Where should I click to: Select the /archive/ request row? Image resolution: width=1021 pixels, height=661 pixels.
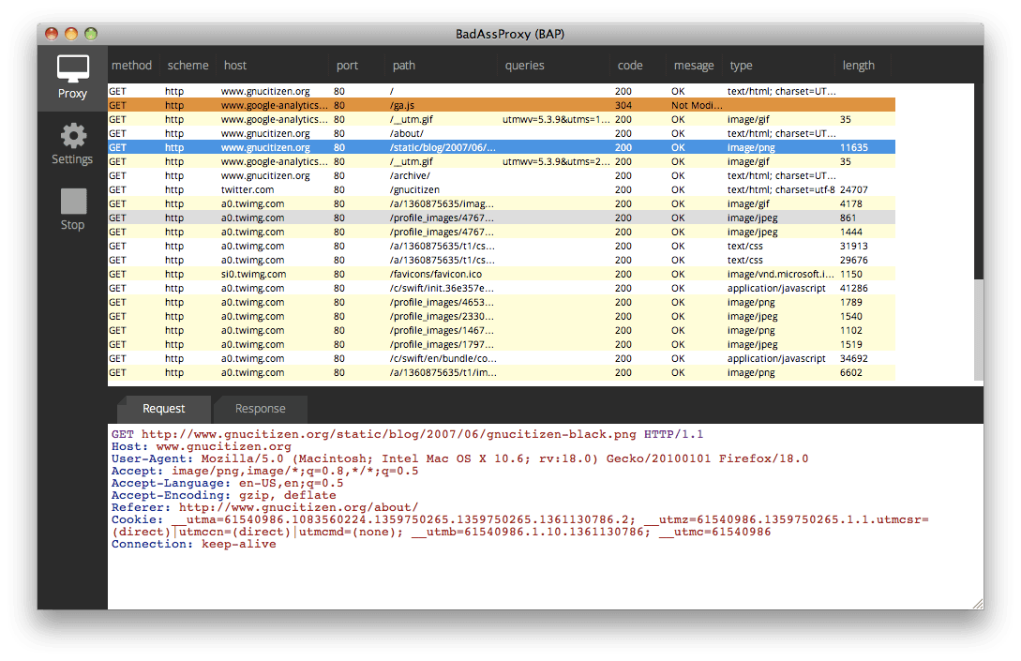point(502,176)
